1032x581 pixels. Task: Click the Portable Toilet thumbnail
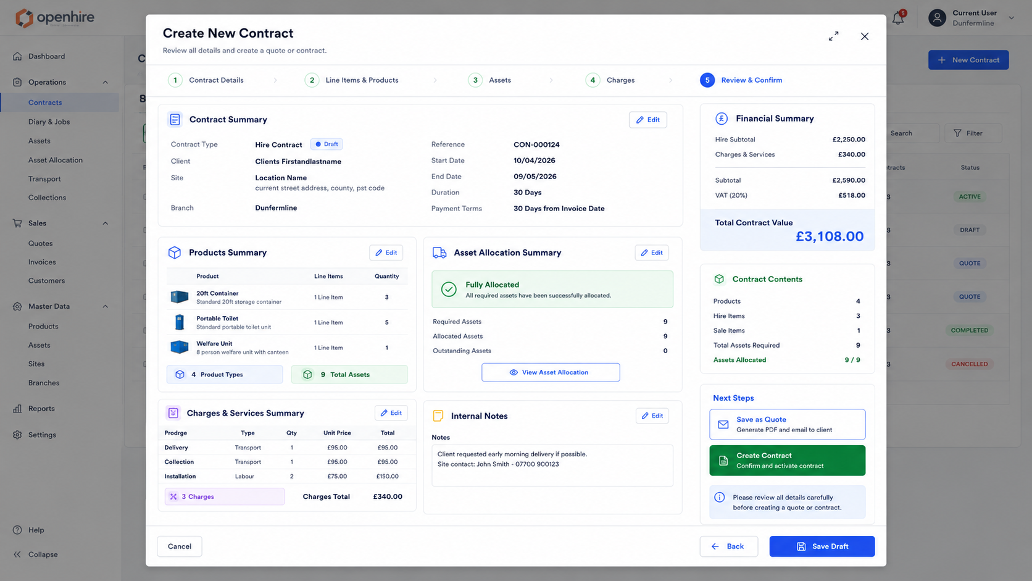[180, 322]
